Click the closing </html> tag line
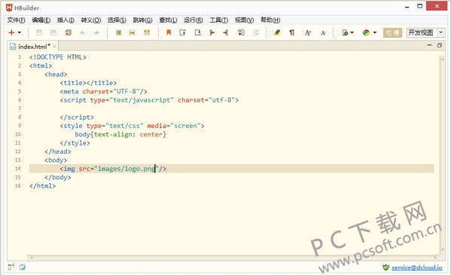 click(x=42, y=186)
